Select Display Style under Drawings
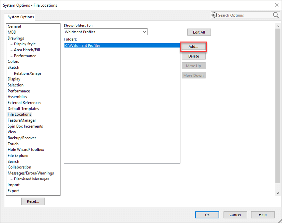 click(x=25, y=44)
